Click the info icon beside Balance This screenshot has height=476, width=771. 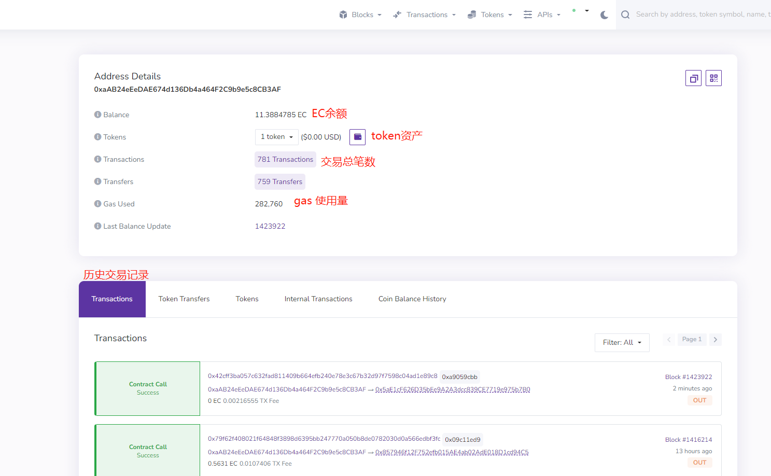[x=97, y=115]
